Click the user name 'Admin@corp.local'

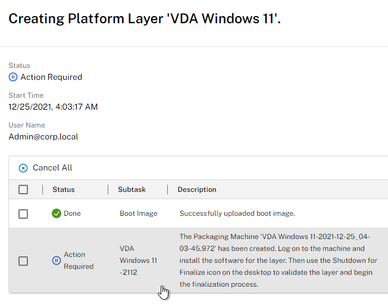point(43,137)
